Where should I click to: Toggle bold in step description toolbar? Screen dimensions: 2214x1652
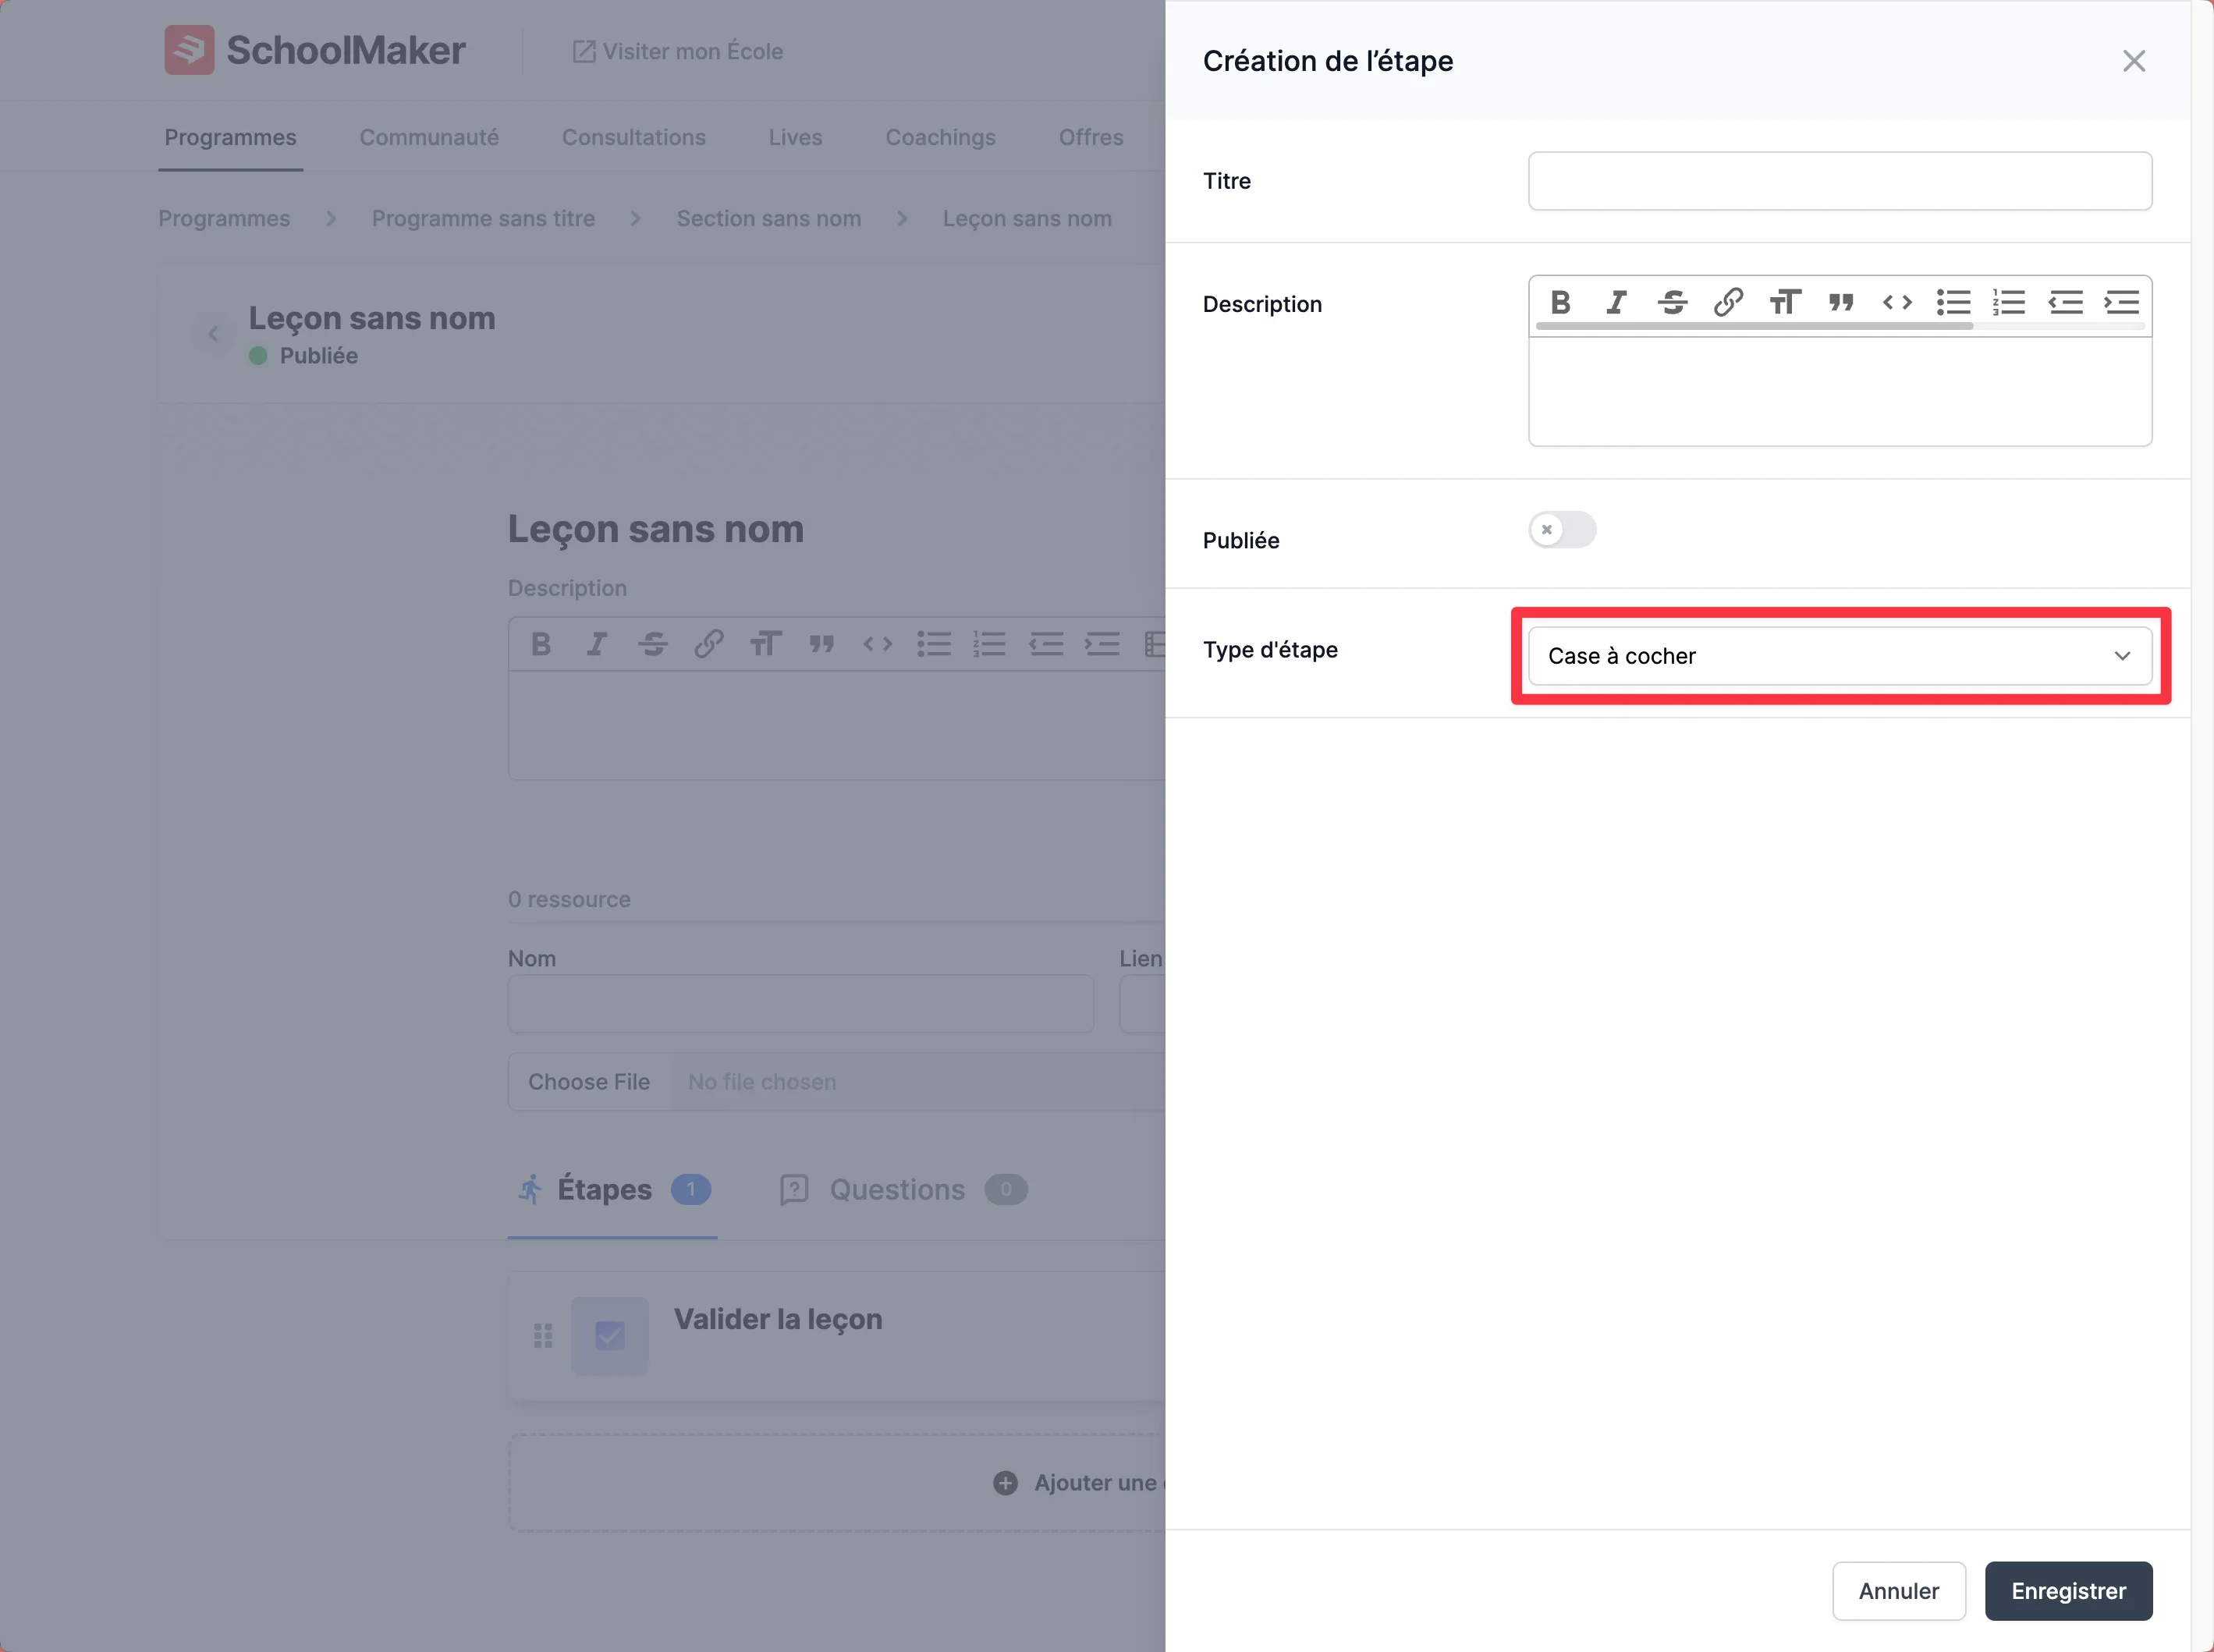pos(1560,302)
